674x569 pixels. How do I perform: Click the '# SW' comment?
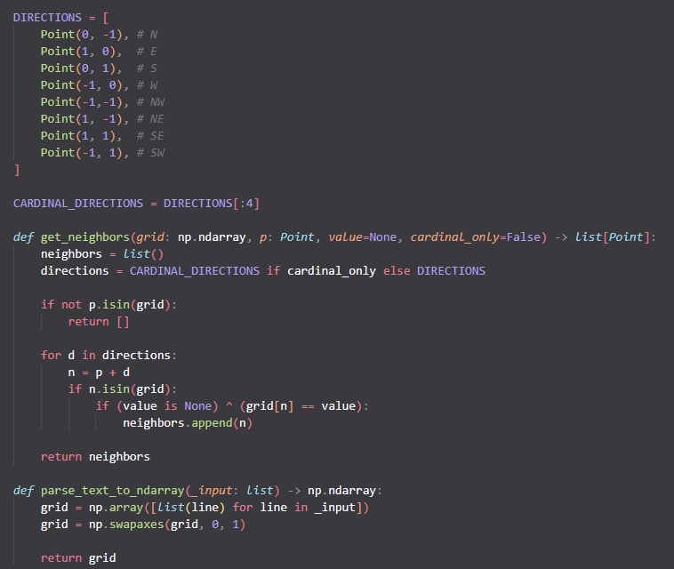pyautogui.click(x=150, y=153)
